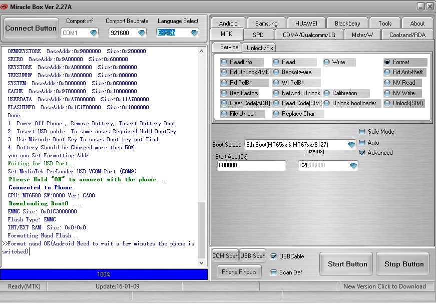The image size is (436, 304).
Task: Switch to the Coolsand/RDA tab
Action: pos(407,35)
